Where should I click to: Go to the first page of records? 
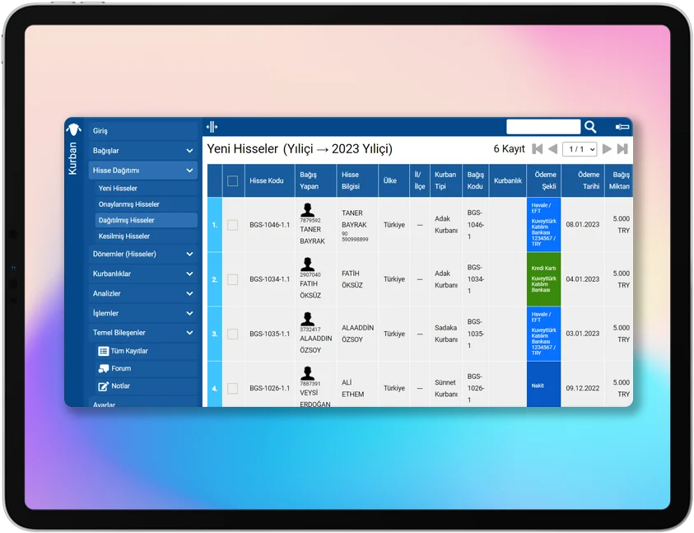(x=538, y=149)
